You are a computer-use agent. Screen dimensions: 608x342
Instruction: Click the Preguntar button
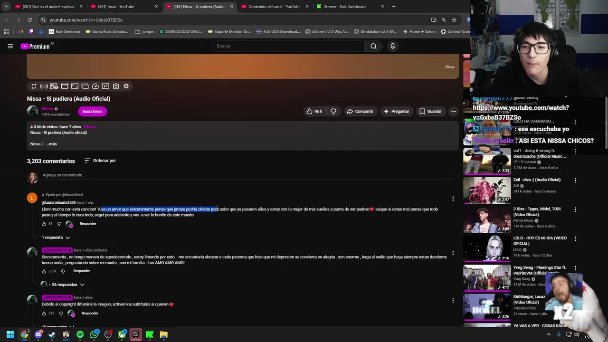396,111
